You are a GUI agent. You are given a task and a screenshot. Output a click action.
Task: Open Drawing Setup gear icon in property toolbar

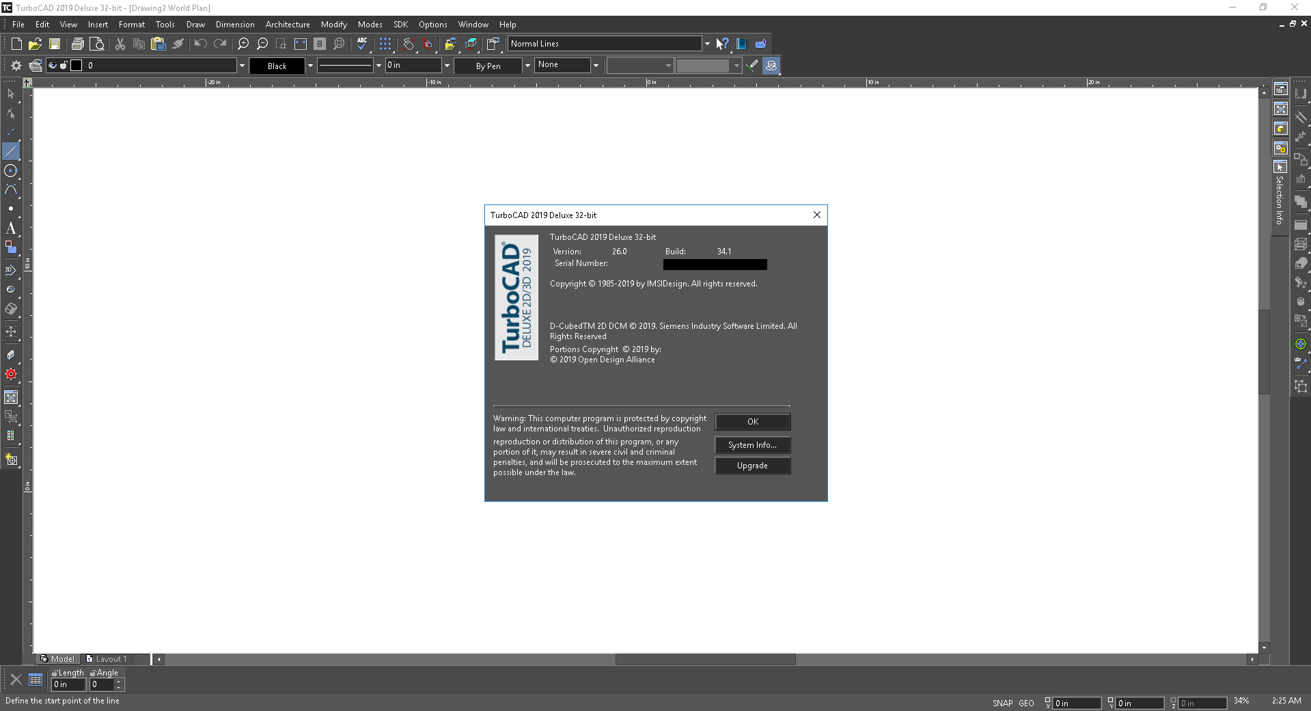point(16,66)
